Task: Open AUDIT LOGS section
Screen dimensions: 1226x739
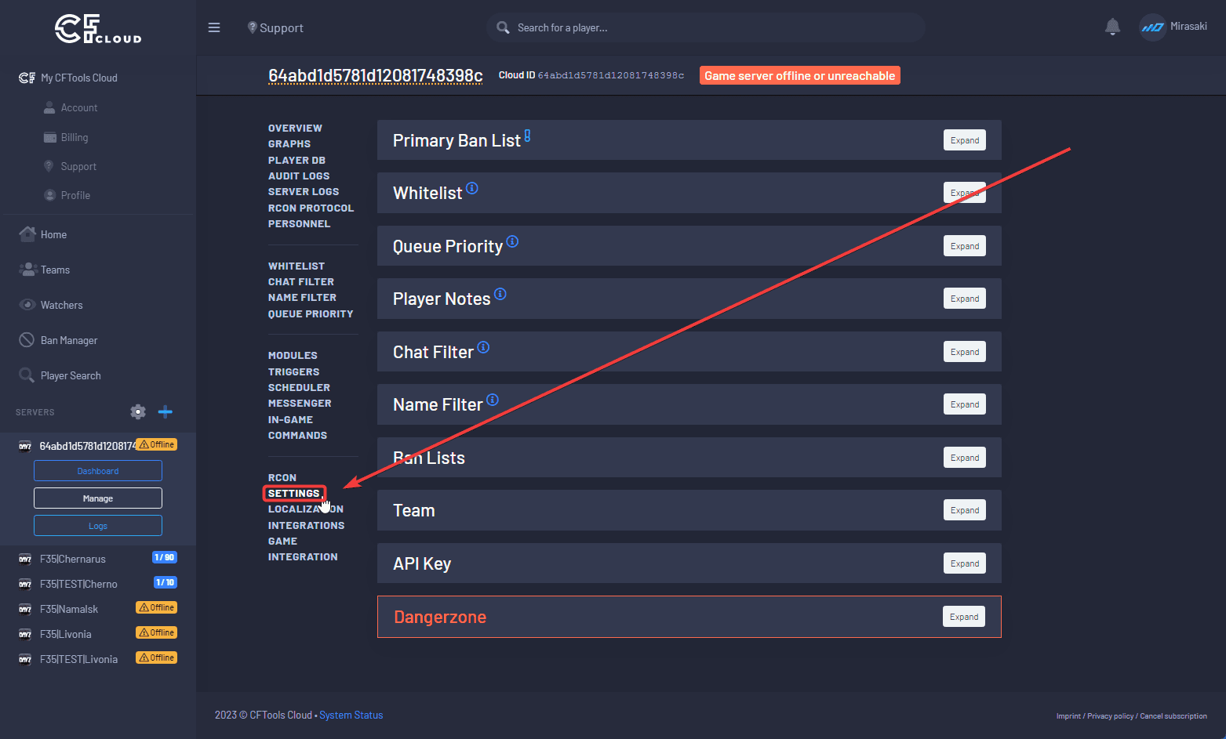Action: point(299,176)
